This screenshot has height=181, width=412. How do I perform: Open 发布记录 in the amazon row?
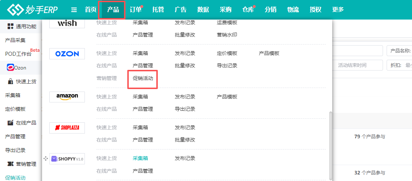pos(185,97)
